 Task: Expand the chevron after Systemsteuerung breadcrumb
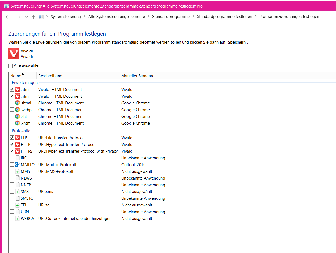(84, 17)
